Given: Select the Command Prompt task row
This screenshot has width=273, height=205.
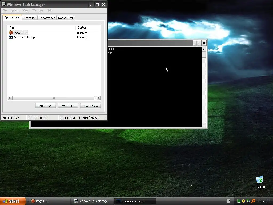Looking at the screenshot, I should tap(54, 37).
